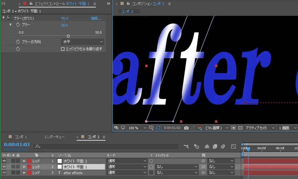Open the 100 % magnification dropdown
This screenshot has height=179, width=298.
[x=137, y=128]
